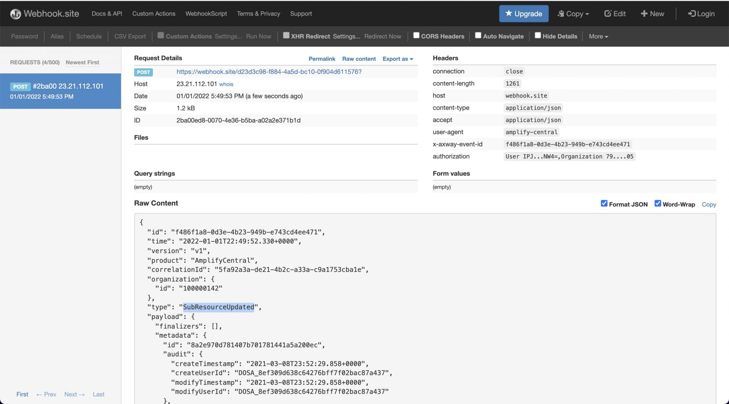Click the starred Upgrade button
Screen dimensions: 729x404
[x=524, y=14]
